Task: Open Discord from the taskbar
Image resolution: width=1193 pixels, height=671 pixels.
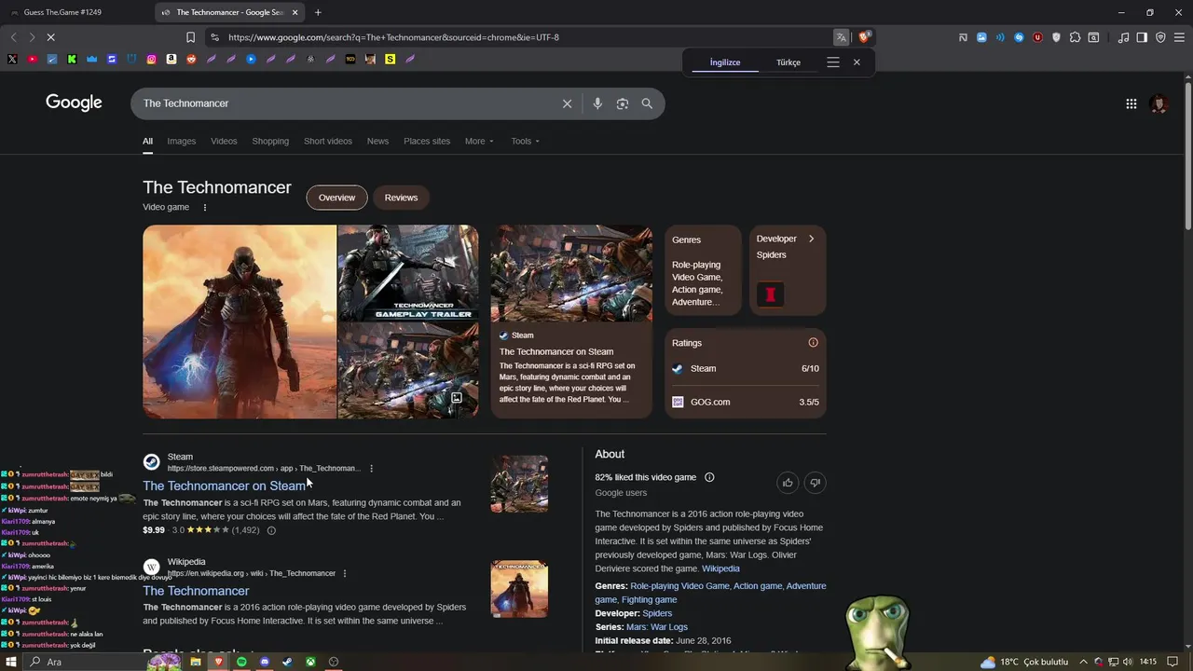Action: tap(265, 662)
